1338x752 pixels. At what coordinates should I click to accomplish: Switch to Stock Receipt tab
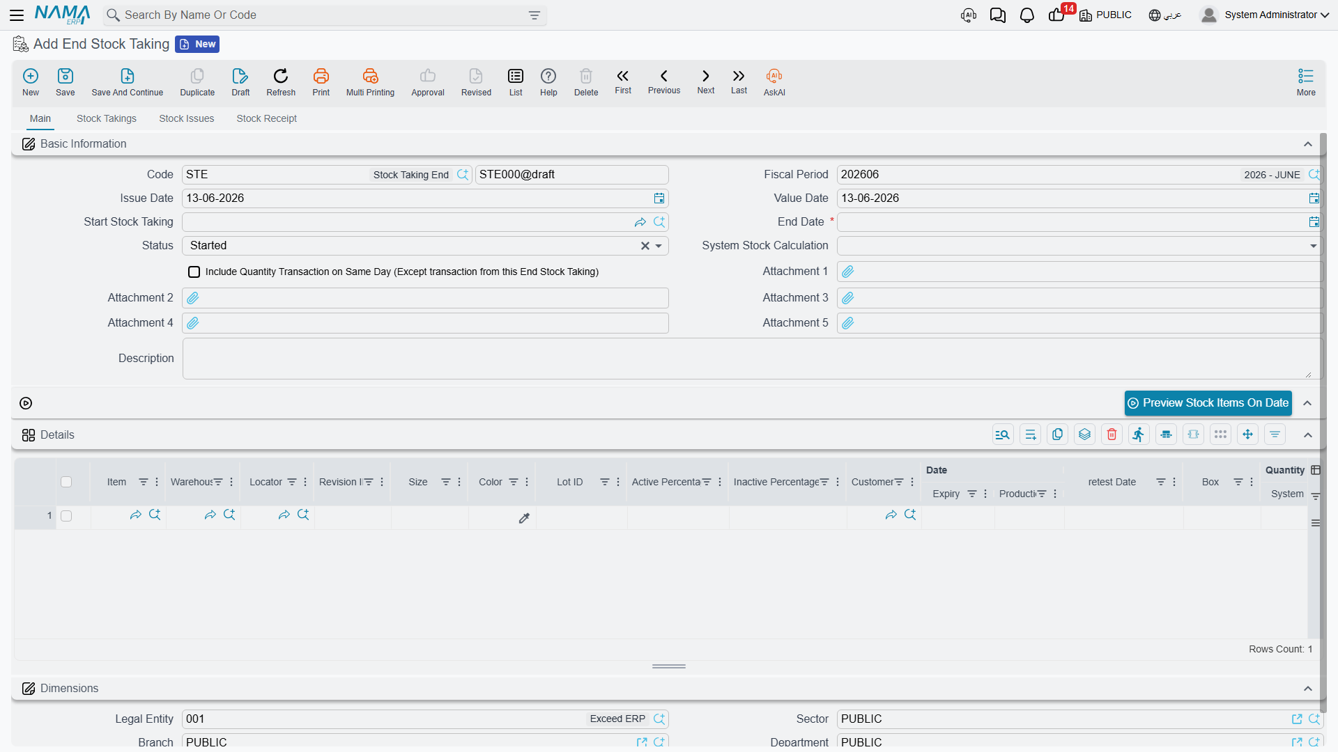click(267, 118)
